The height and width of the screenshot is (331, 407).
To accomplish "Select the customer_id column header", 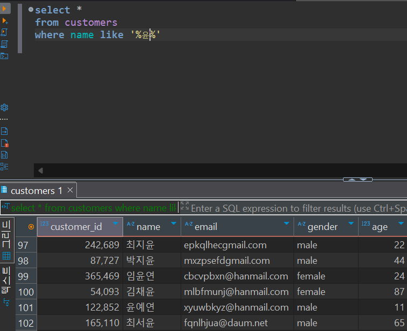I will pyautogui.click(x=80, y=227).
